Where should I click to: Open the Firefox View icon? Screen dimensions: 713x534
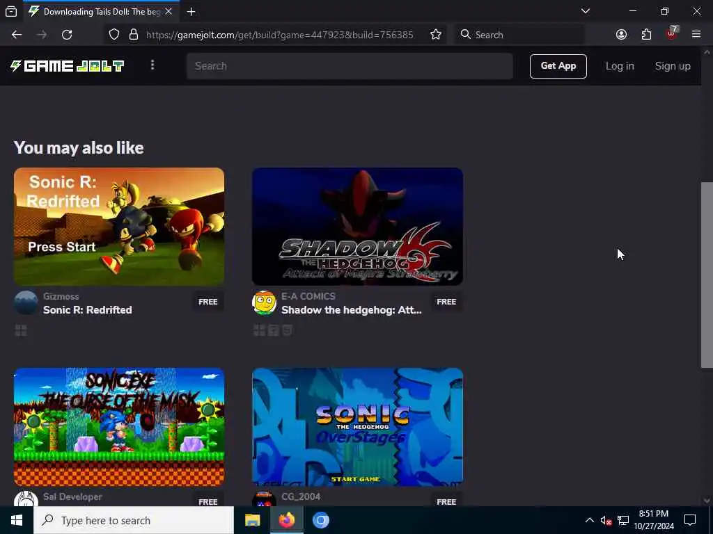(x=11, y=11)
